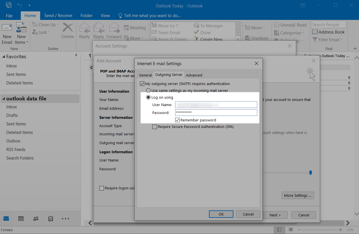Enable Require Secure Password Authentication (SPA)

coord(155,127)
